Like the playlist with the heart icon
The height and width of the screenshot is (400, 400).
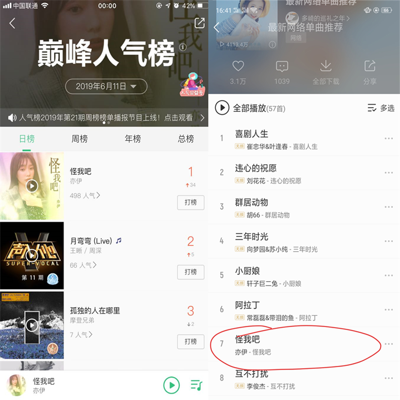click(x=238, y=66)
